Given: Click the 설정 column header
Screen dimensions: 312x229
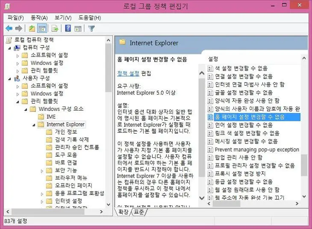Looking at the screenshot, I should (213, 59).
